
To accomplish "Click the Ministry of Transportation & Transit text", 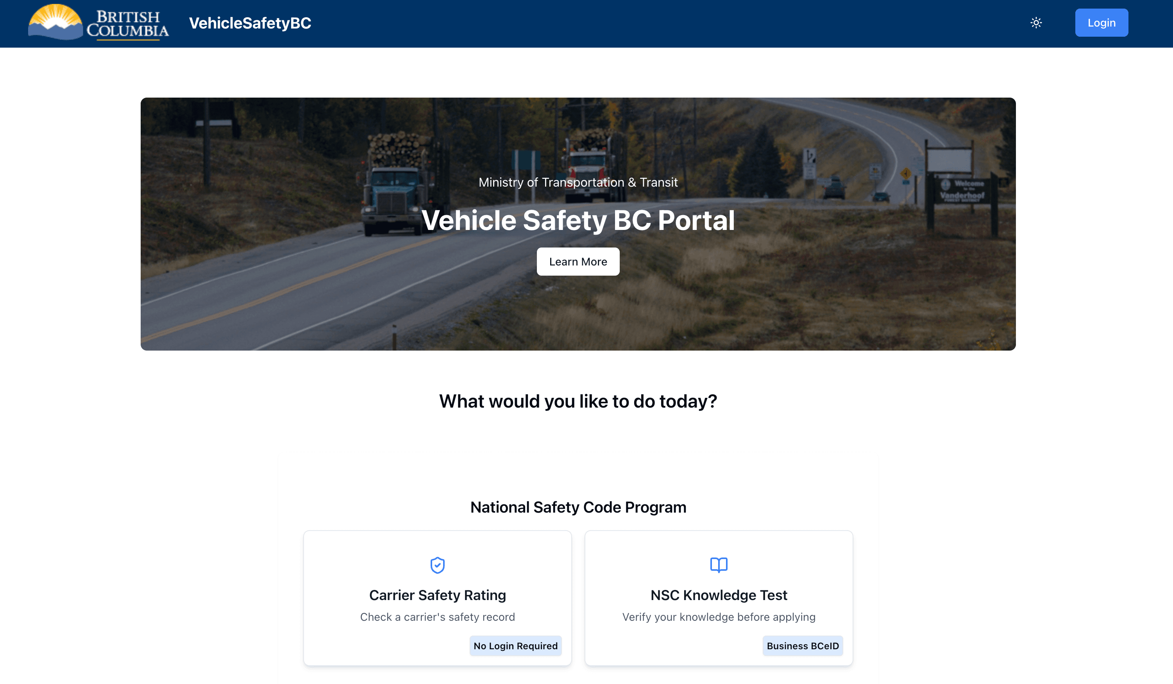I will (x=578, y=182).
